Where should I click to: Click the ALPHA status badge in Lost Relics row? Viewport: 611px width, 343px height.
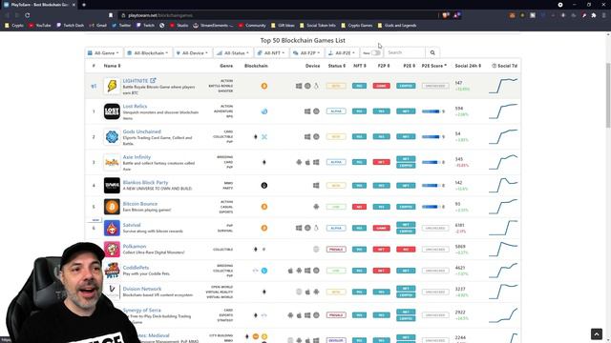[x=336, y=111]
